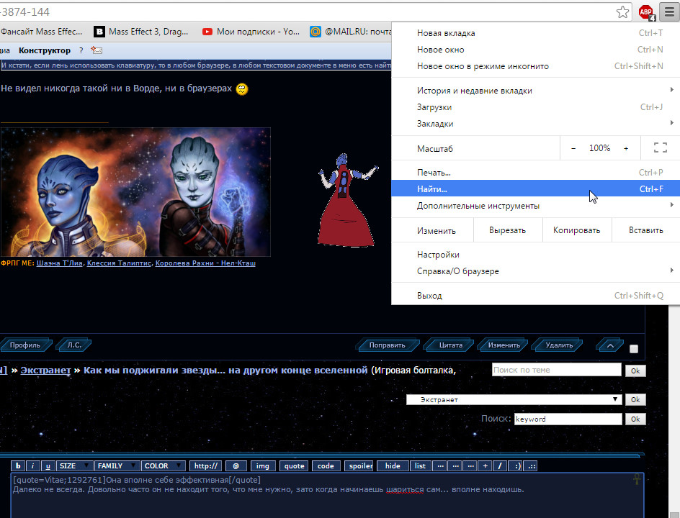Click the yellow smiley emoticon in the post
Image resolution: width=680 pixels, height=518 pixels.
[242, 88]
